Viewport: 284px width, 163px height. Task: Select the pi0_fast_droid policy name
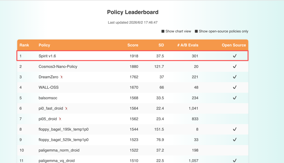point(51,108)
